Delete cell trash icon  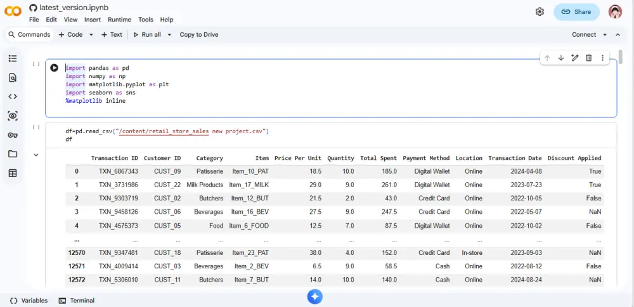589,58
